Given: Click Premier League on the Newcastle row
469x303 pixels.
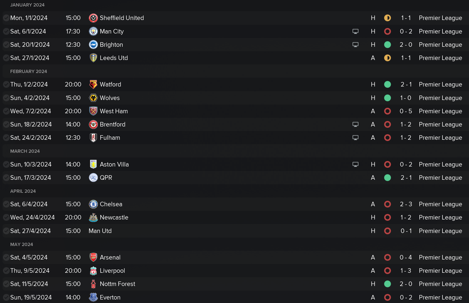Looking at the screenshot, I should pos(440,217).
